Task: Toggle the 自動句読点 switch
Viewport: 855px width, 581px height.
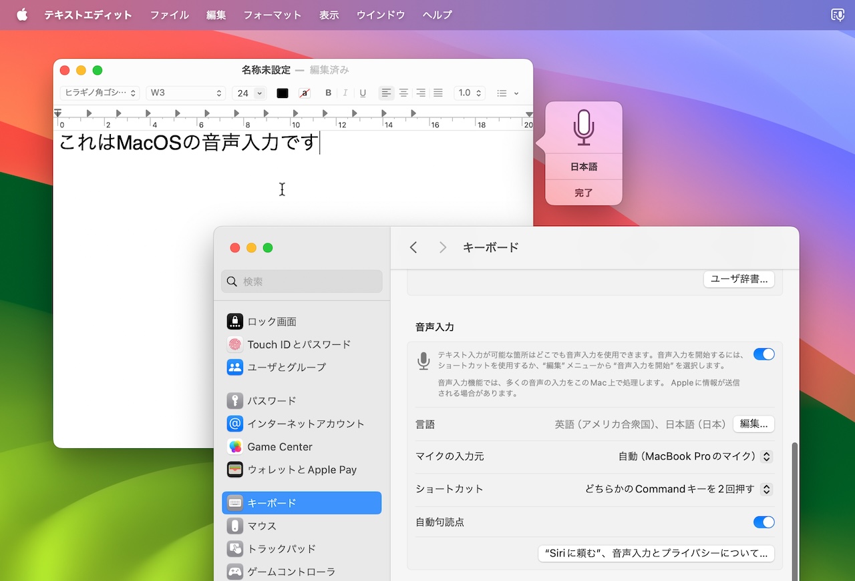Action: pos(763,522)
